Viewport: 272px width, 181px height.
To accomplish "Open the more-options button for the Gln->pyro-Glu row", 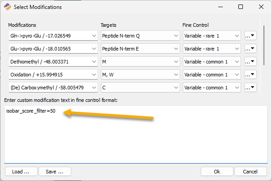I will [x=250, y=36].
